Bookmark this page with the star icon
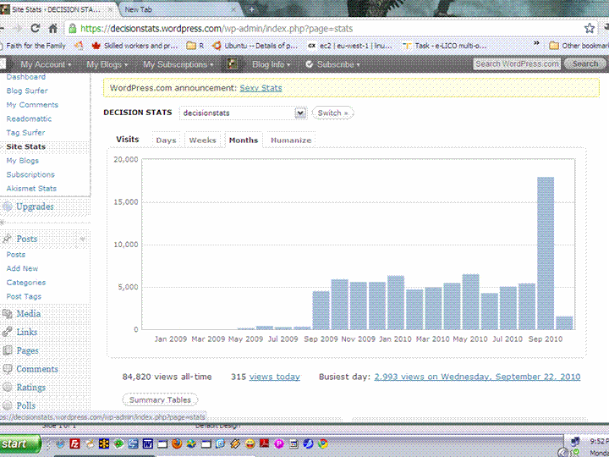 coord(590,28)
